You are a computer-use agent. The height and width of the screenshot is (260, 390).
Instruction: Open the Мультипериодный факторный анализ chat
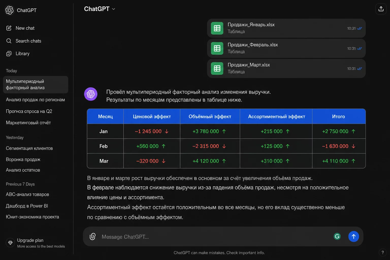click(36, 85)
